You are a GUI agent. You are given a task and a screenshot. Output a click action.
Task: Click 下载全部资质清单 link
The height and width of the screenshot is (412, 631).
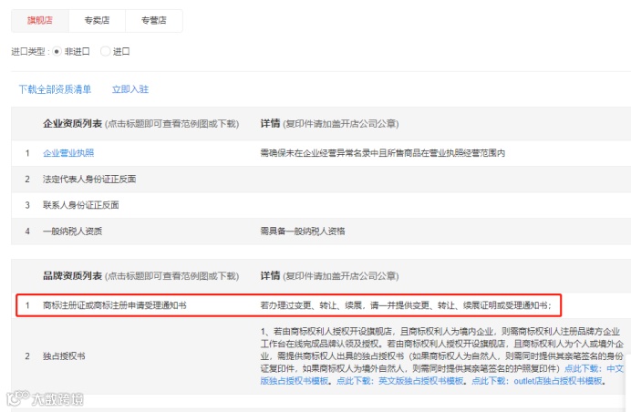click(55, 89)
